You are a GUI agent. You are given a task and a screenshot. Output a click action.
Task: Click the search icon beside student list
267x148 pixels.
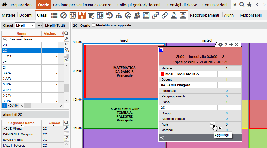point(66,123)
